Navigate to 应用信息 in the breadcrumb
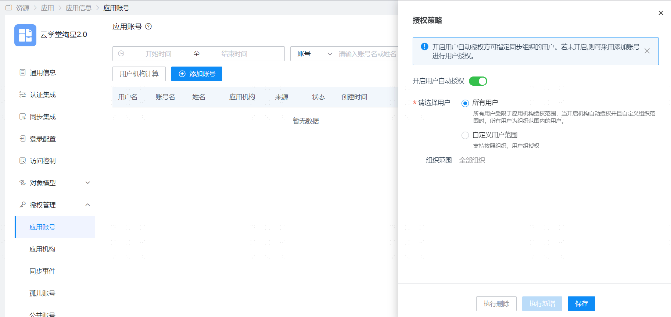This screenshot has height=317, width=671. (79, 8)
